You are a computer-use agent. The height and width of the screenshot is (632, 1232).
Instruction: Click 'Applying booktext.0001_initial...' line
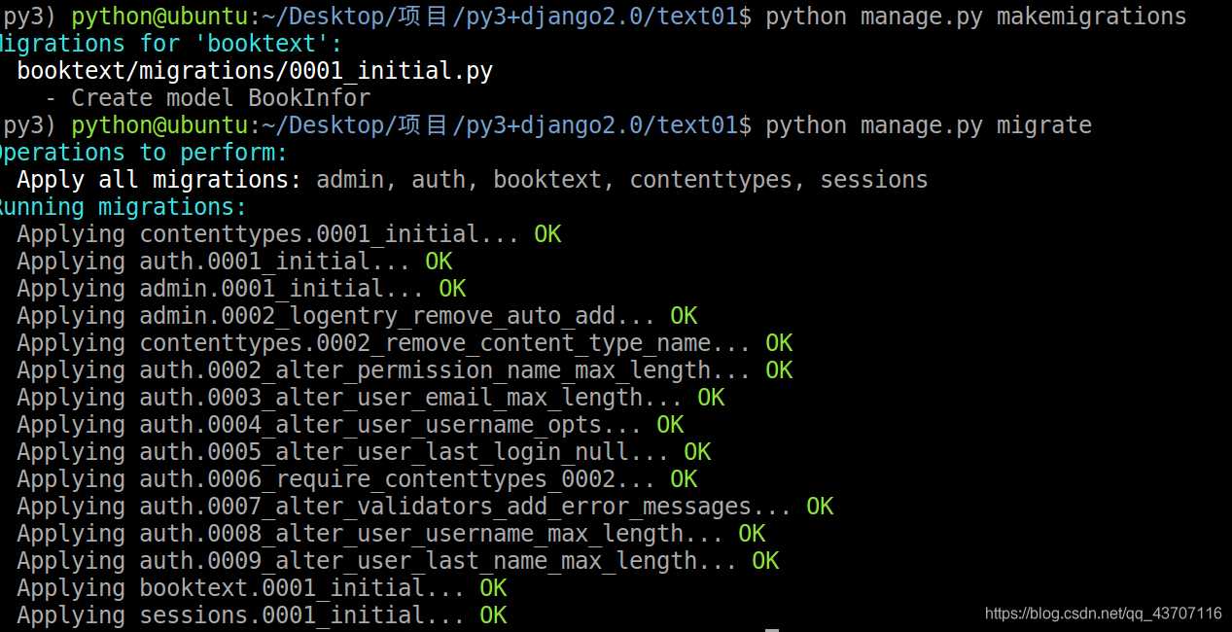coord(262,588)
